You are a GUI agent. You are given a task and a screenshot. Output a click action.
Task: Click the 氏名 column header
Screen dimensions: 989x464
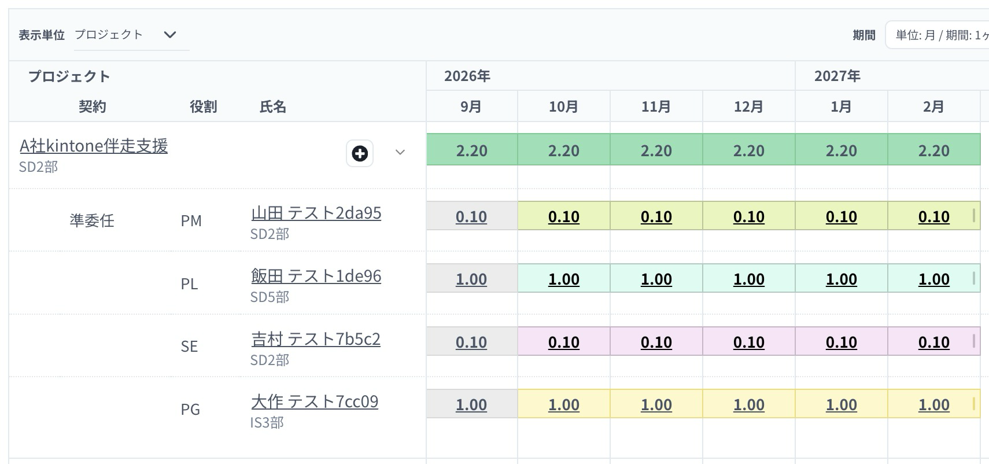tap(273, 106)
